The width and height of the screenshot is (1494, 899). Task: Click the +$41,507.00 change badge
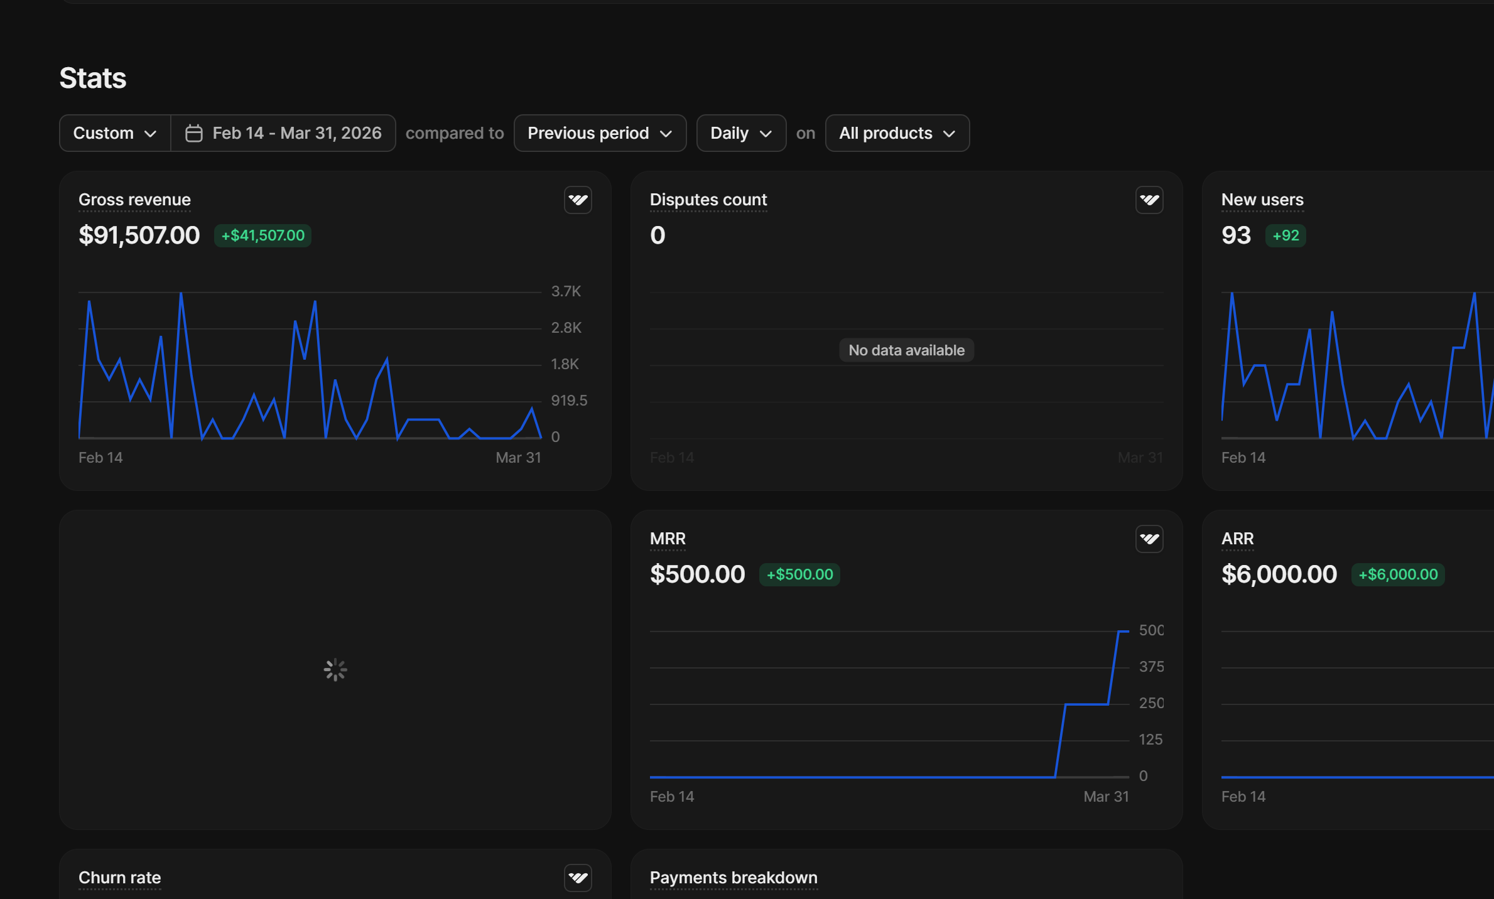[263, 235]
